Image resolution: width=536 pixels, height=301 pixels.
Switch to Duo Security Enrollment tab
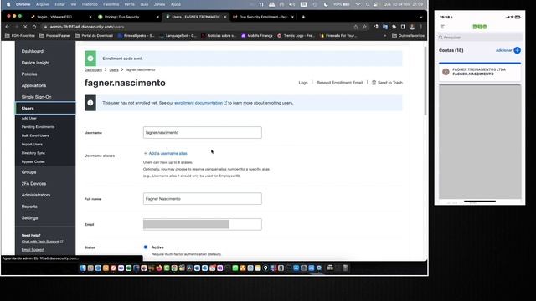point(263,17)
